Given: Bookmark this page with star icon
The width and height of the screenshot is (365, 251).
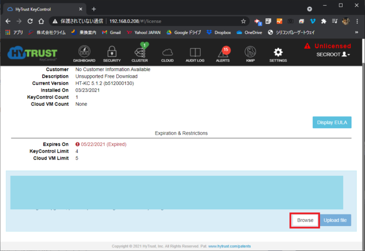Looking at the screenshot, I should coord(244,21).
